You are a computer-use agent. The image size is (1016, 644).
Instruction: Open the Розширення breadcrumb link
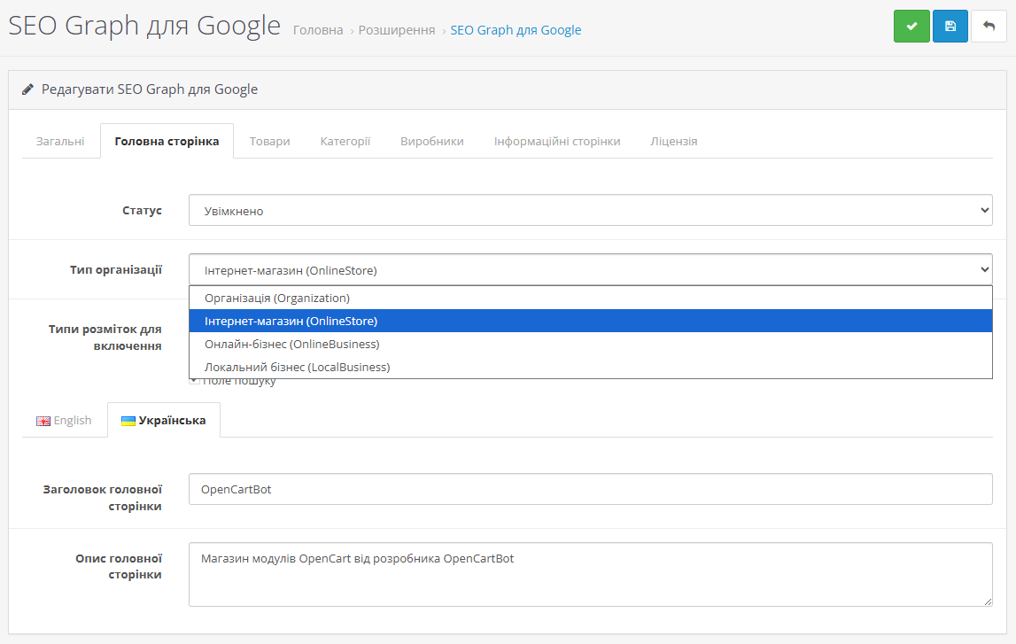tap(396, 30)
